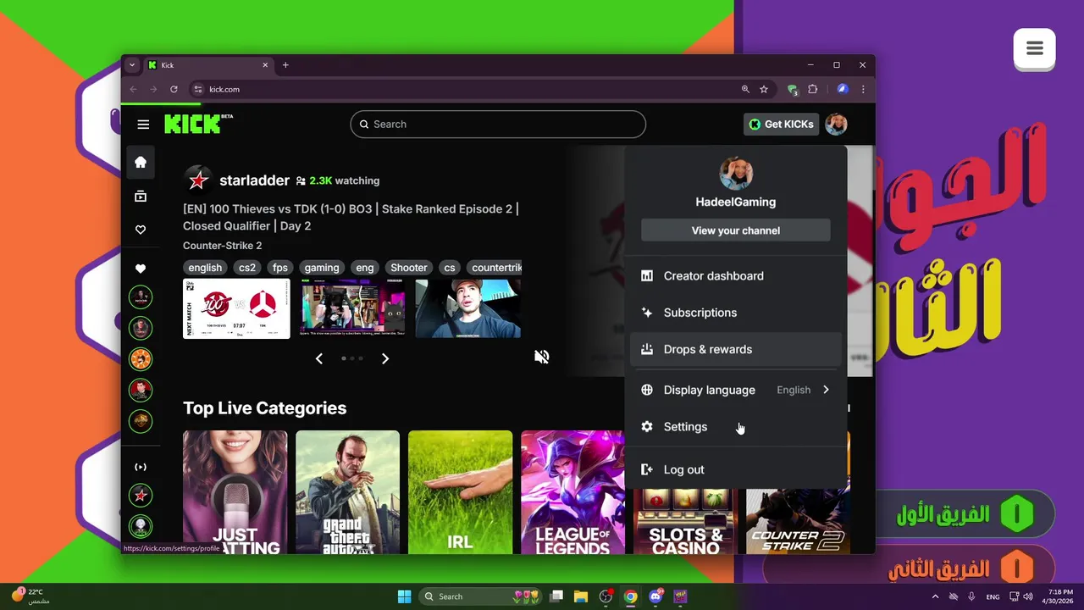The width and height of the screenshot is (1084, 610).
Task: Show hidden icons in system tray
Action: [x=935, y=596]
